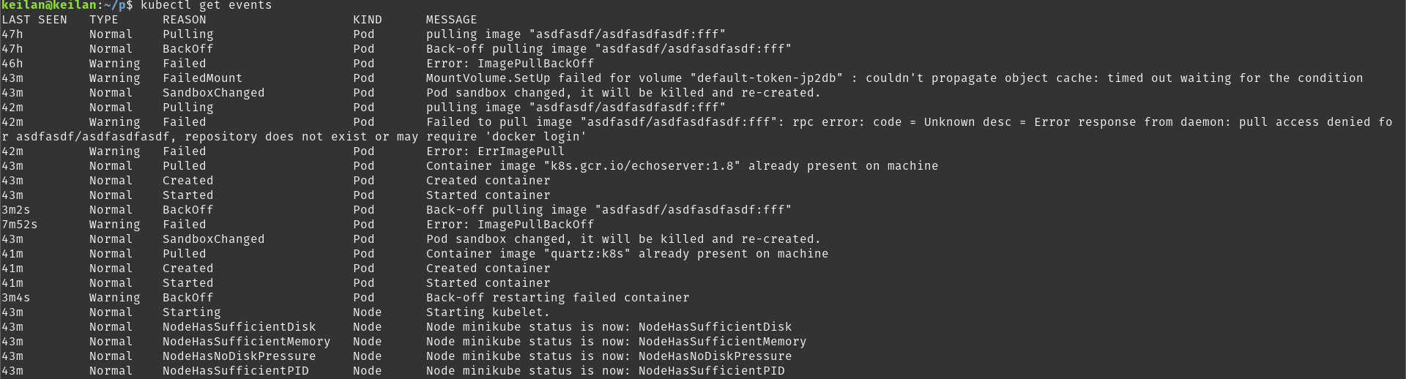Click the 3m4s last seen timestamp
Screen dimensions: 1406x379
coord(16,298)
